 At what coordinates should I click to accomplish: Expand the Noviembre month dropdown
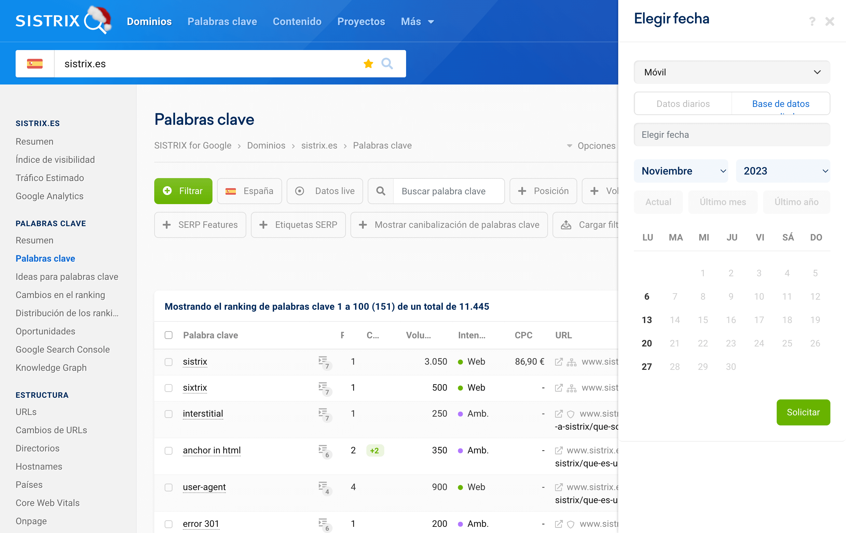click(680, 171)
